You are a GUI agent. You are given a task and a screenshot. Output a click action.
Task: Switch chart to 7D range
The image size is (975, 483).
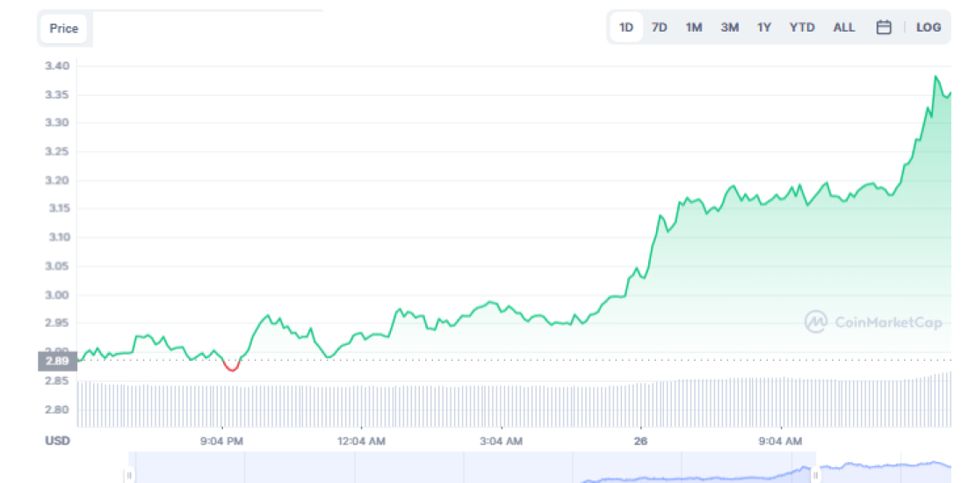coord(659,27)
